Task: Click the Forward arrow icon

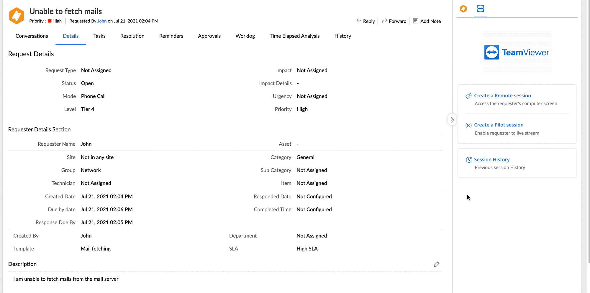Action: pos(385,21)
